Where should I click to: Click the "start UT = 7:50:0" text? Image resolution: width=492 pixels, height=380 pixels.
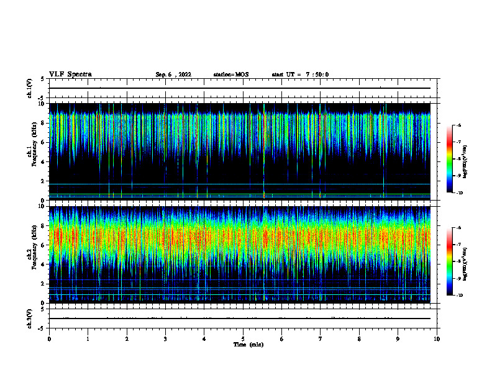(300, 75)
